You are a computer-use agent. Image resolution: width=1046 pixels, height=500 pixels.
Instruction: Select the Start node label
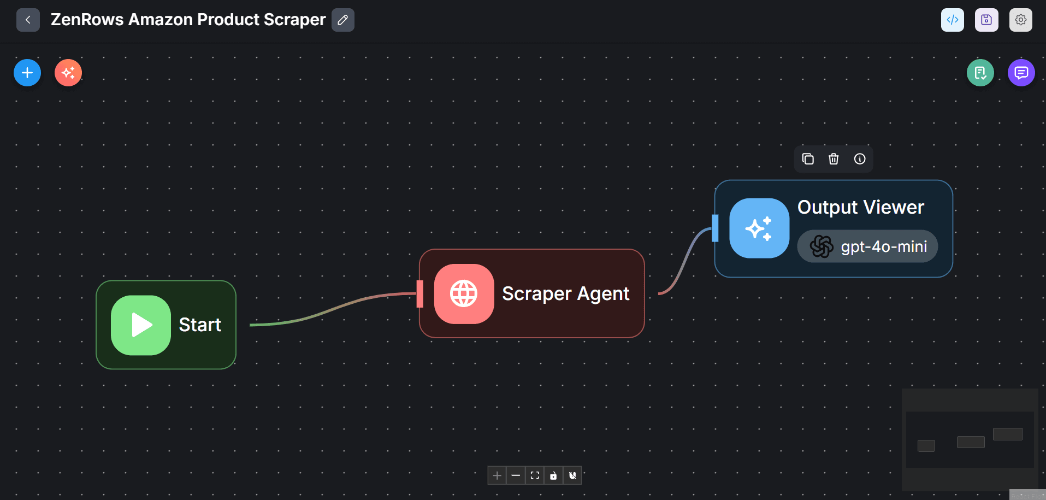click(x=200, y=325)
